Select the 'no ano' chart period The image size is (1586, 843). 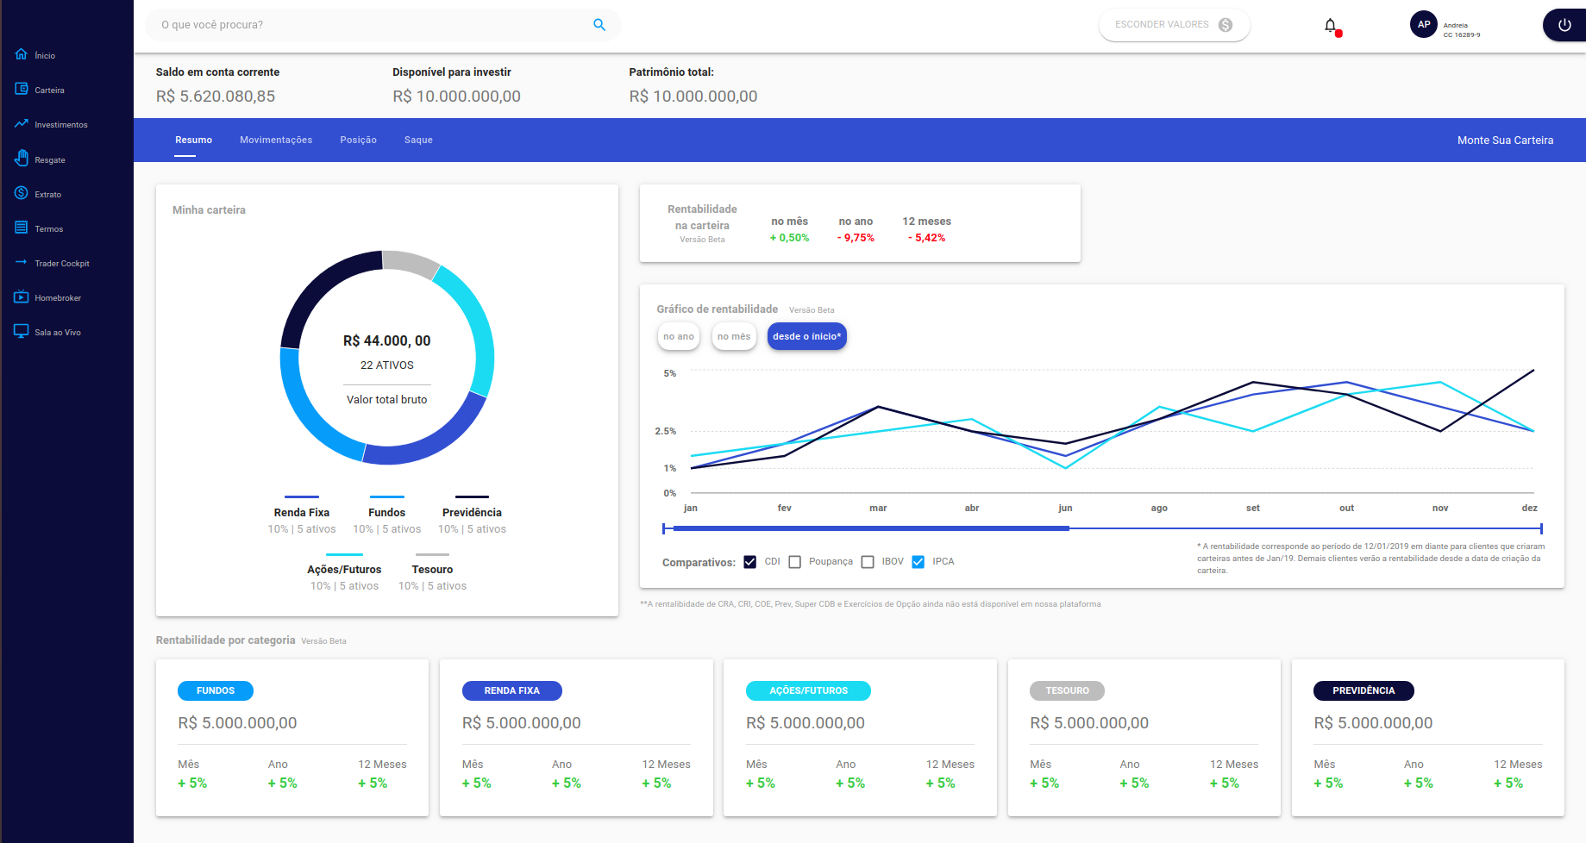point(679,336)
